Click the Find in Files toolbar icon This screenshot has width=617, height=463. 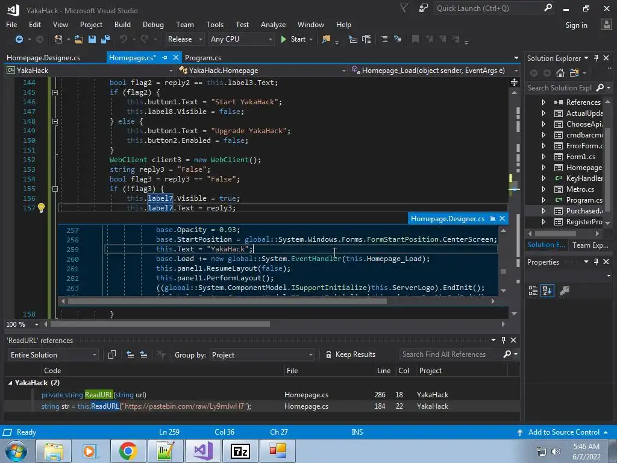(326, 39)
